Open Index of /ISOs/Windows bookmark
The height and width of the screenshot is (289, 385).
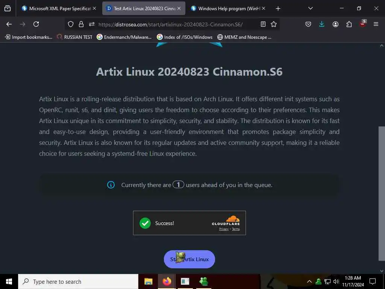click(185, 37)
